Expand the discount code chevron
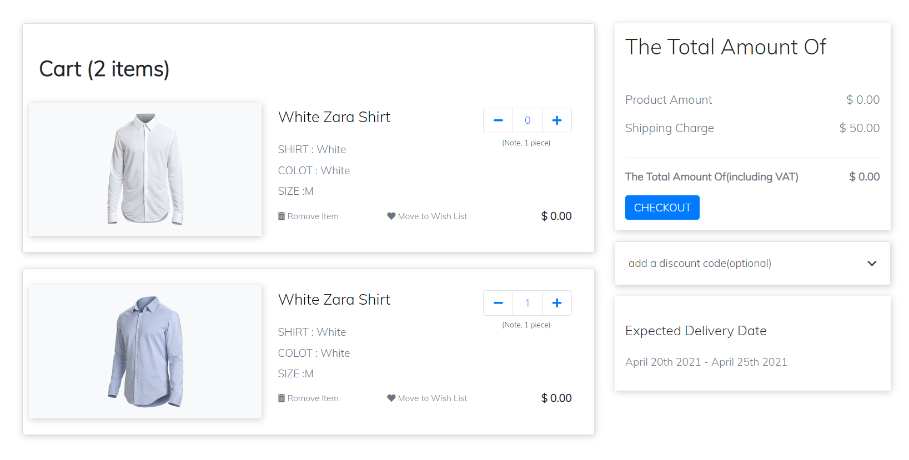Screen dimensions: 909x460 [872, 264]
